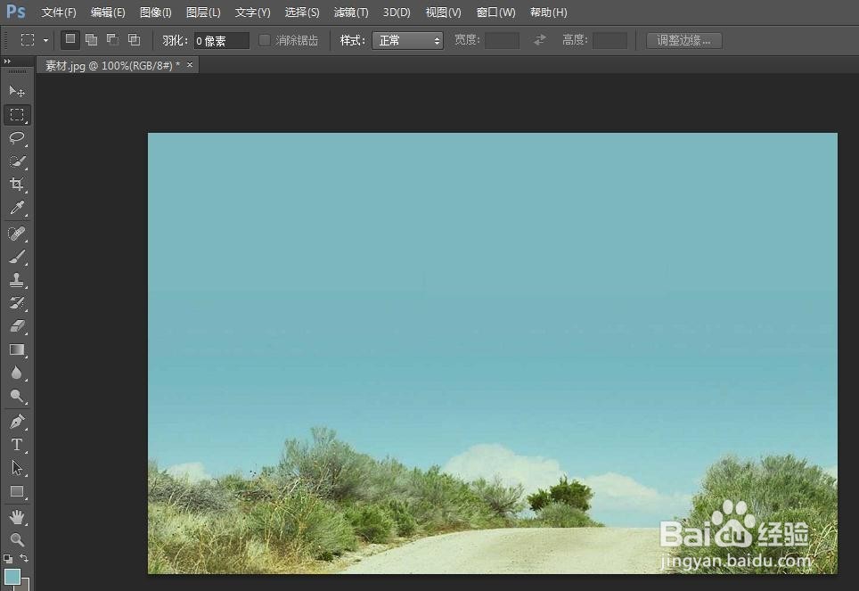Select the Dodge tool
859x591 pixels.
point(17,396)
